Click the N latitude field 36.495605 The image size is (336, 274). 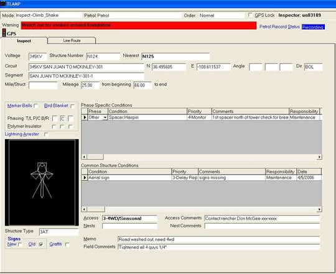[169, 67]
